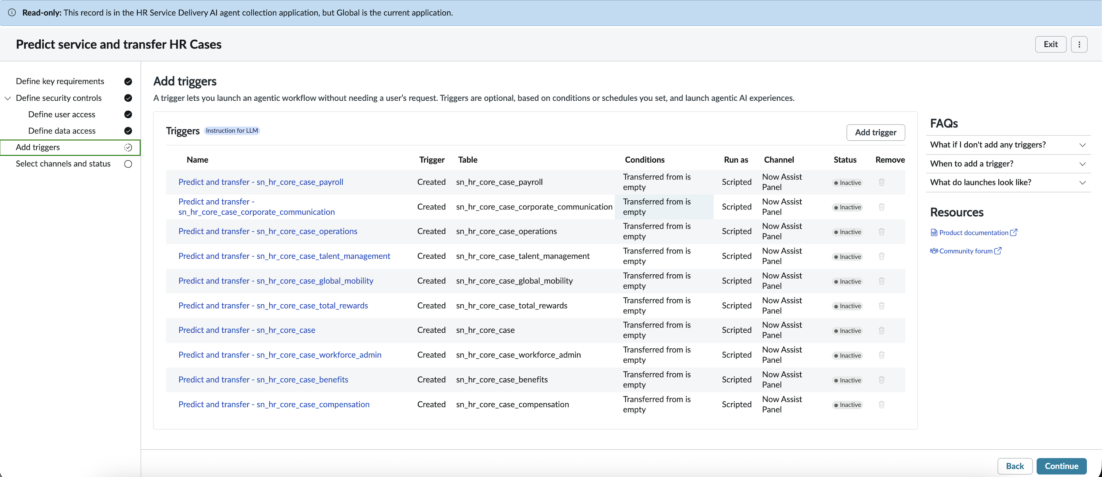Click the trash icon for the payroll trigger
The image size is (1102, 477).
[881, 182]
